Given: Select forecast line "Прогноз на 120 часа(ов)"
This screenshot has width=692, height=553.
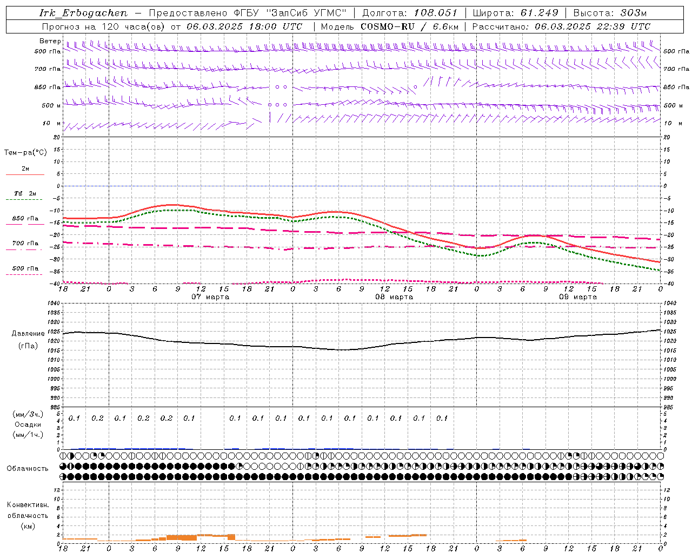Looking at the screenshot, I should [104, 26].
